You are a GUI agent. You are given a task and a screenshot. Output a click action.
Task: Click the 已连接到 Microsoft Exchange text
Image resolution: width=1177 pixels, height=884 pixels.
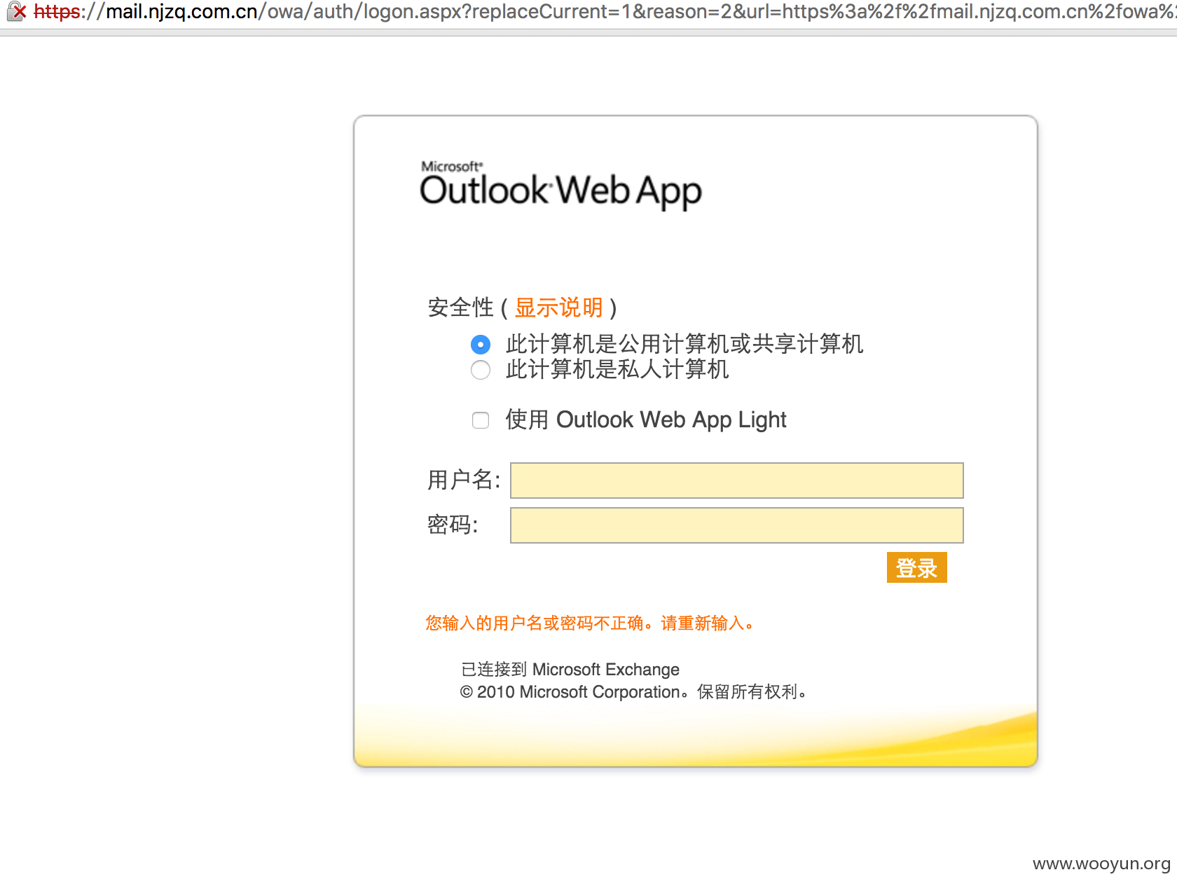pos(570,670)
